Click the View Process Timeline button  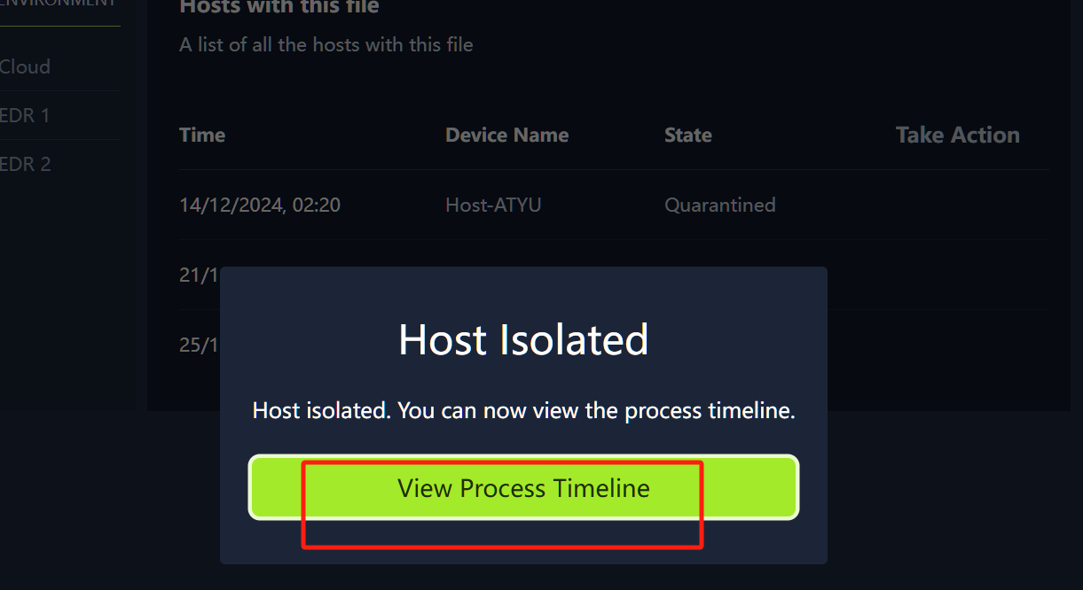click(x=523, y=487)
